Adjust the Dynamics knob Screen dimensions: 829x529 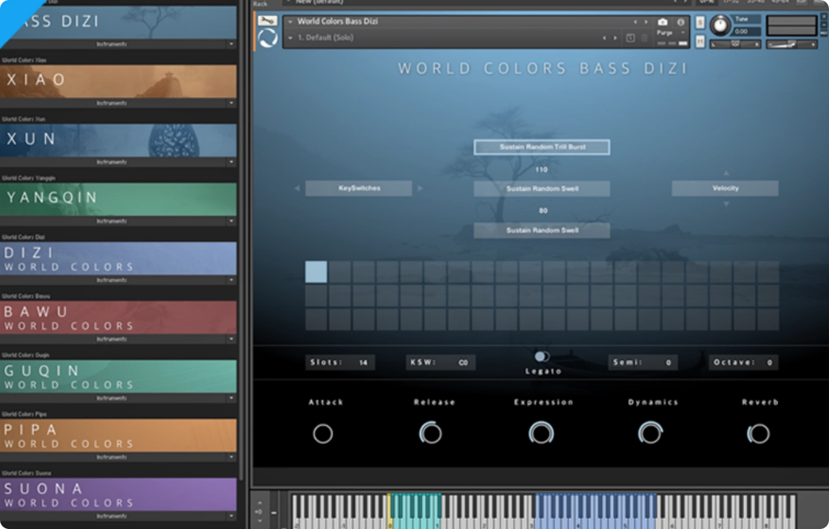(651, 433)
